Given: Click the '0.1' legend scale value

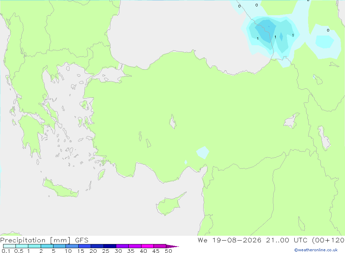Looking at the screenshot, I should click(x=6, y=251).
